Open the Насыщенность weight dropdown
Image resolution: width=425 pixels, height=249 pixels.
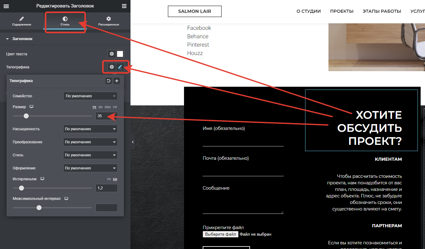click(x=90, y=129)
